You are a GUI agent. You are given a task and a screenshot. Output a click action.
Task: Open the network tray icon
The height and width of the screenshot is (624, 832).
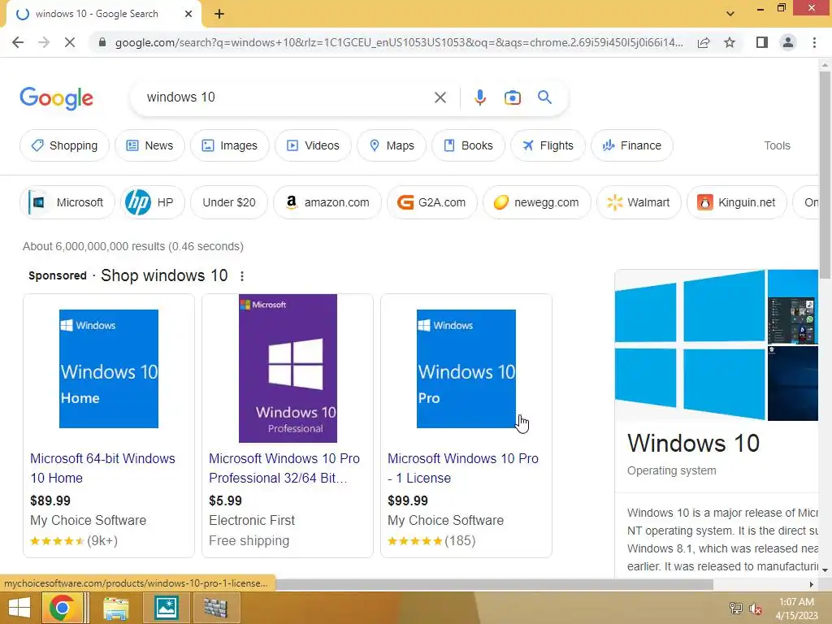[735, 609]
